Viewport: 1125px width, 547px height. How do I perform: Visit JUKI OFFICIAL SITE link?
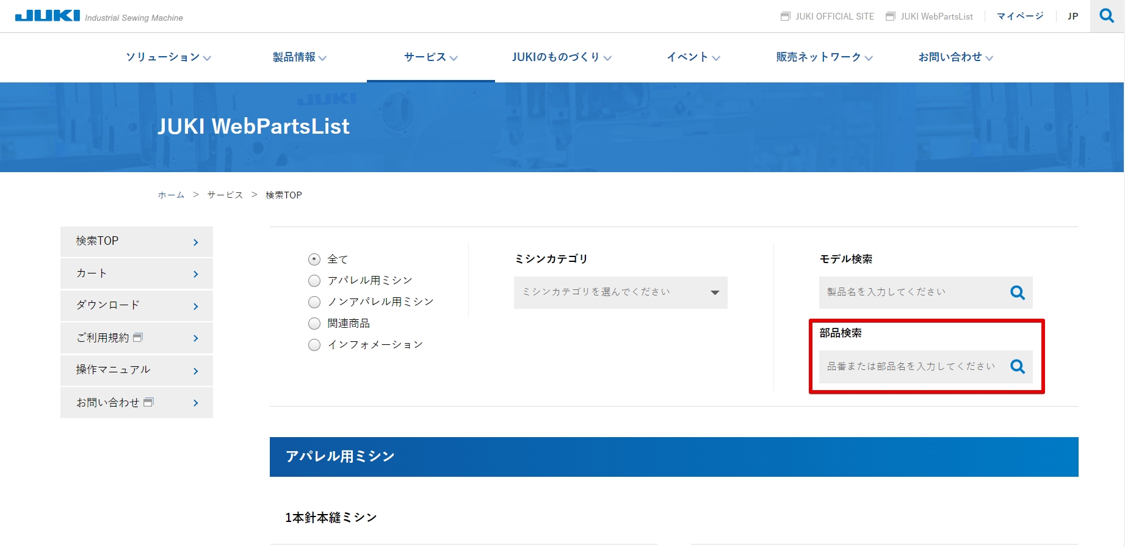tap(834, 16)
